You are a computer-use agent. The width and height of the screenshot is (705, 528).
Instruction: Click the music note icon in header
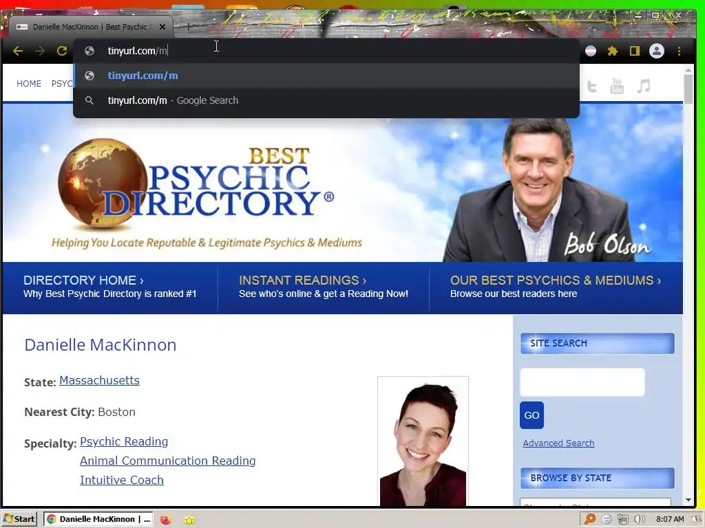point(644,85)
